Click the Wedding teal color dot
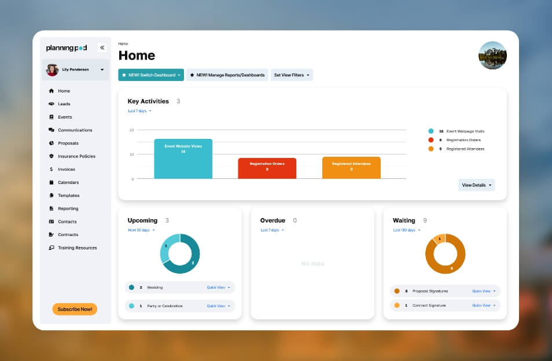552x361 pixels. 132,288
